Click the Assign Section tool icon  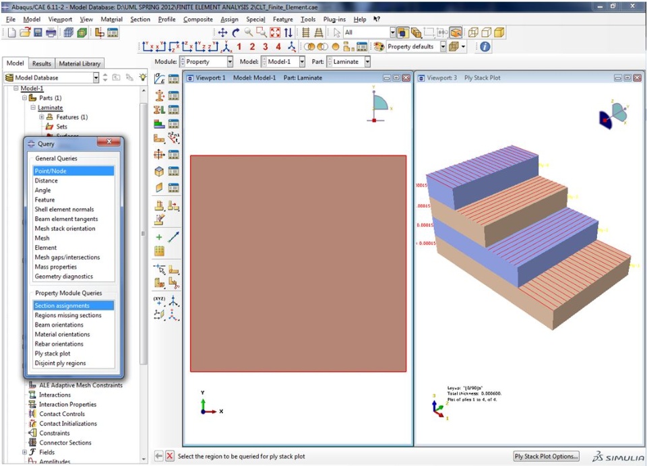point(159,110)
